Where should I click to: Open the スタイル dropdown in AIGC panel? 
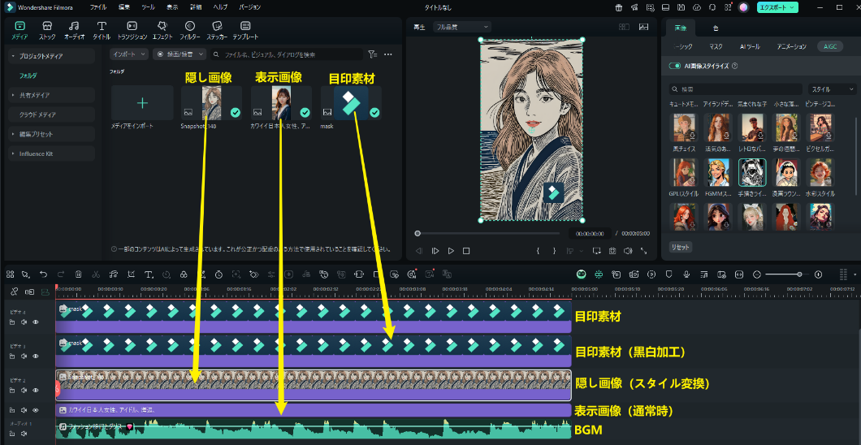(x=831, y=89)
